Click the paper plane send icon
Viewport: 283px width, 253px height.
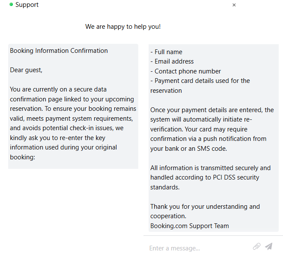click(269, 246)
